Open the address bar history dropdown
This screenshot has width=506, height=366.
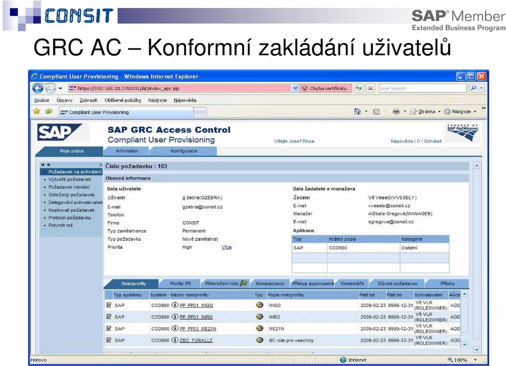click(295, 88)
